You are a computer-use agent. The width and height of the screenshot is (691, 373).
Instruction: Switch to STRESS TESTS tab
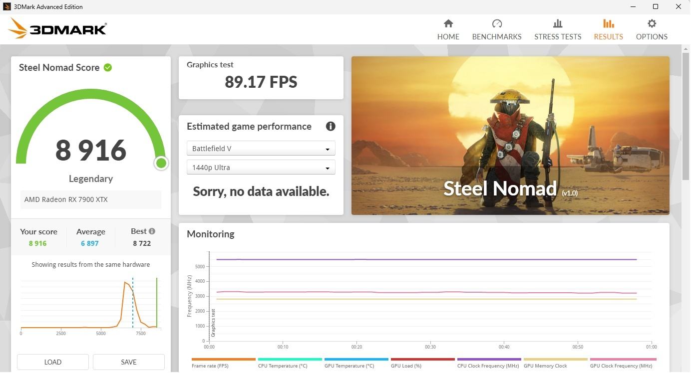pyautogui.click(x=558, y=30)
